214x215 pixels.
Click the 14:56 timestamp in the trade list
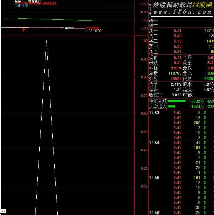[x=154, y=213]
